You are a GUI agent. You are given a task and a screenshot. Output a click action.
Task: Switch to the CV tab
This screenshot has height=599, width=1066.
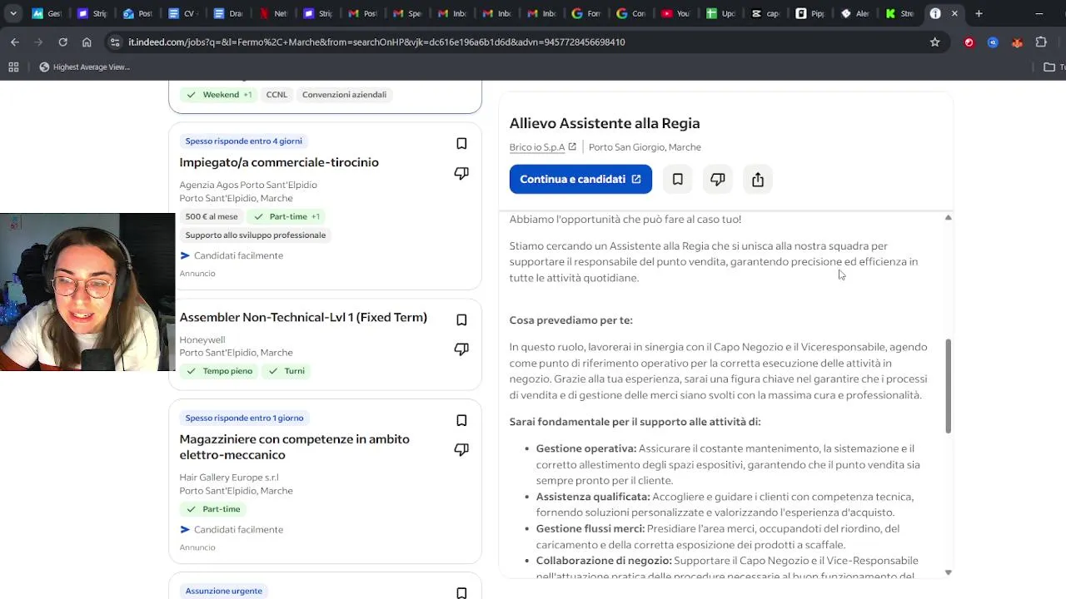click(182, 13)
